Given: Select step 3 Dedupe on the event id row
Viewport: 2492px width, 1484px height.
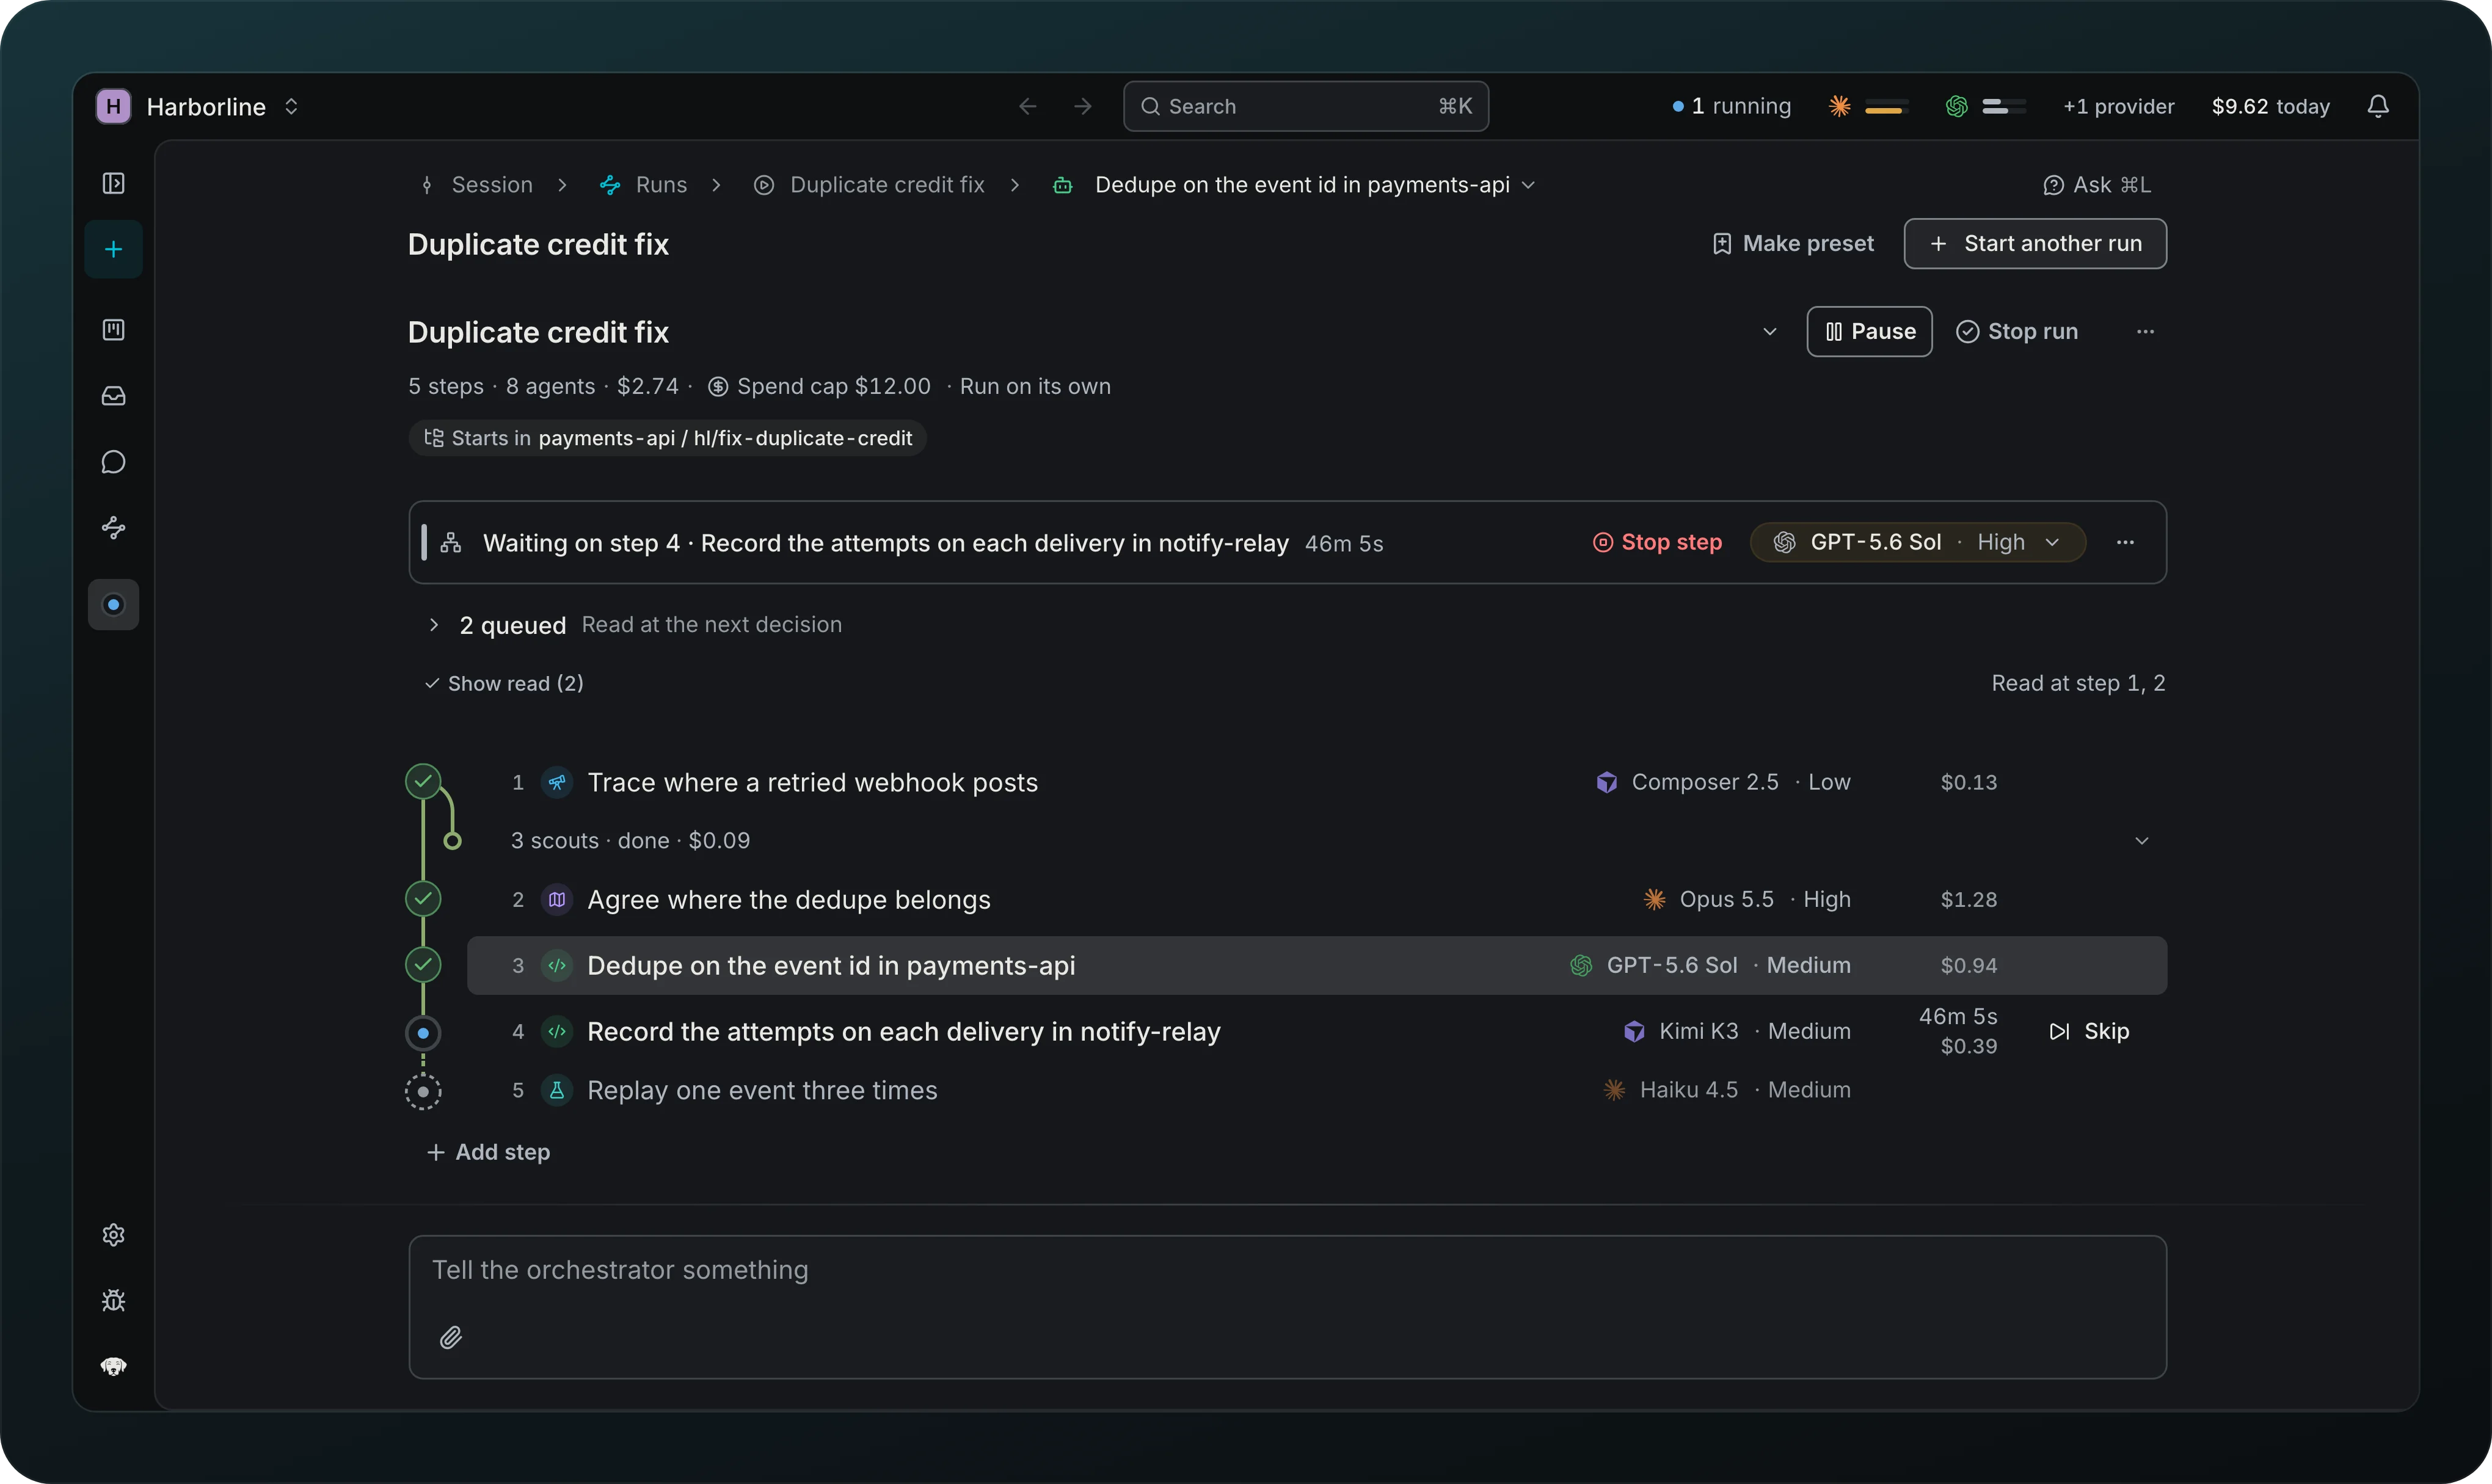Looking at the screenshot, I should coord(1316,965).
